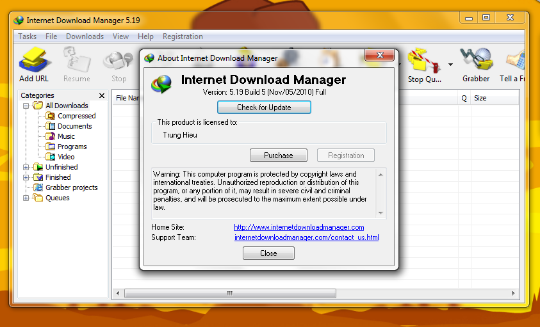
Task: Click the Compressed category icon
Action: pos(50,116)
